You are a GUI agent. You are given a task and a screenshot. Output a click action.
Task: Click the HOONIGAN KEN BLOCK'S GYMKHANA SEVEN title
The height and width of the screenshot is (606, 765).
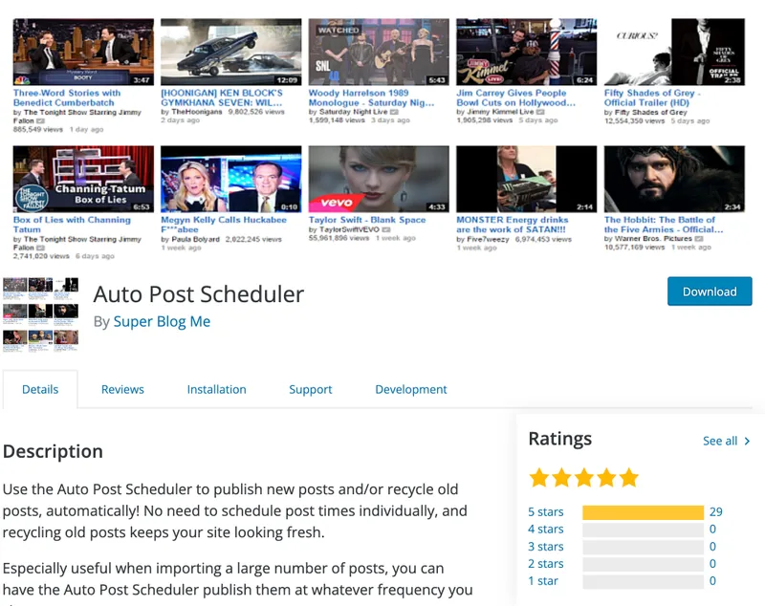point(222,97)
